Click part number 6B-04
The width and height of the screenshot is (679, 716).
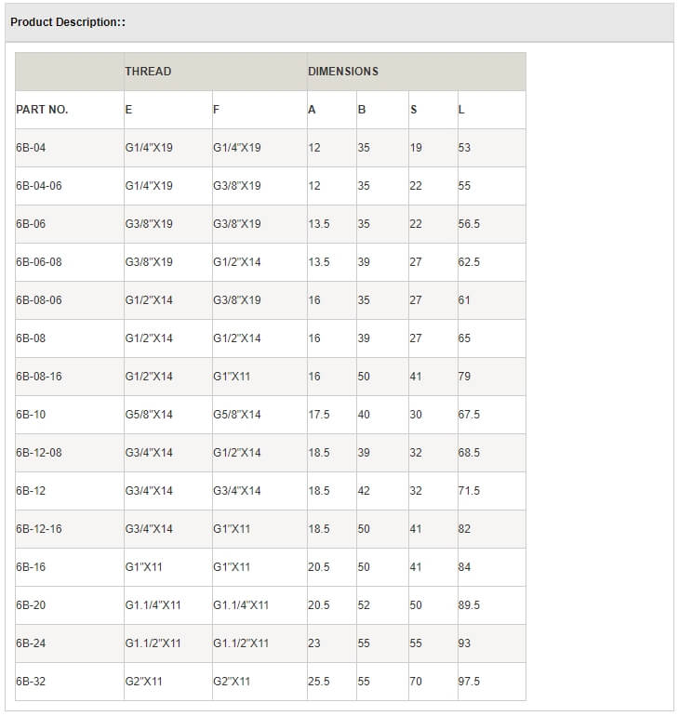coord(31,148)
